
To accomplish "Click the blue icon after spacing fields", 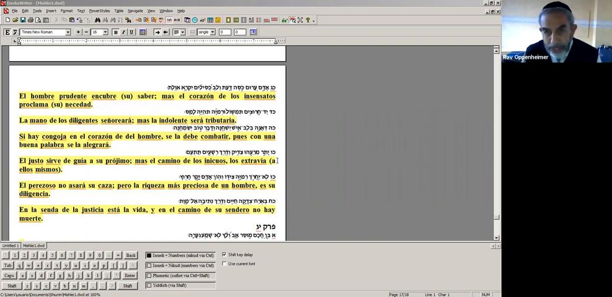I will [253, 32].
